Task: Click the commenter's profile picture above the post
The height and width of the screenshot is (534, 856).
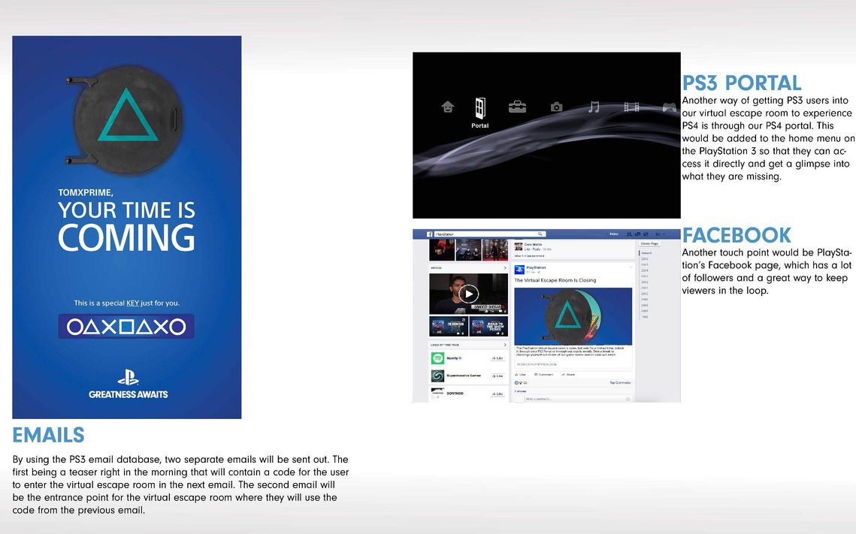Action: click(x=519, y=246)
